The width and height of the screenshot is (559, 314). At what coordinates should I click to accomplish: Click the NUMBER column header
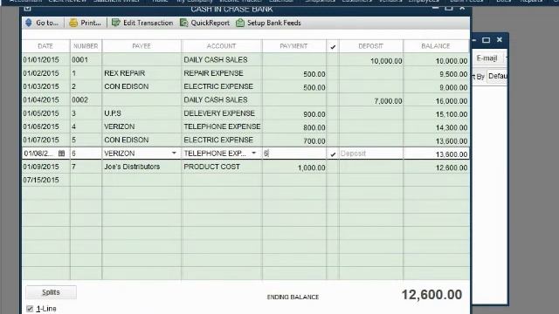point(86,46)
